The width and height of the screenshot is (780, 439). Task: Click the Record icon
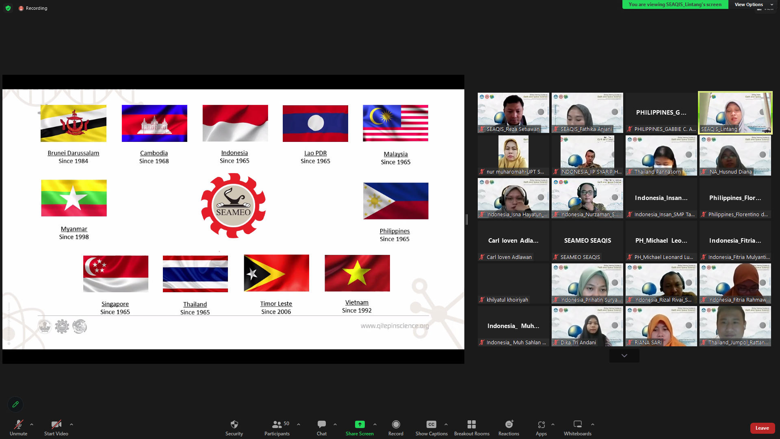coord(396,425)
